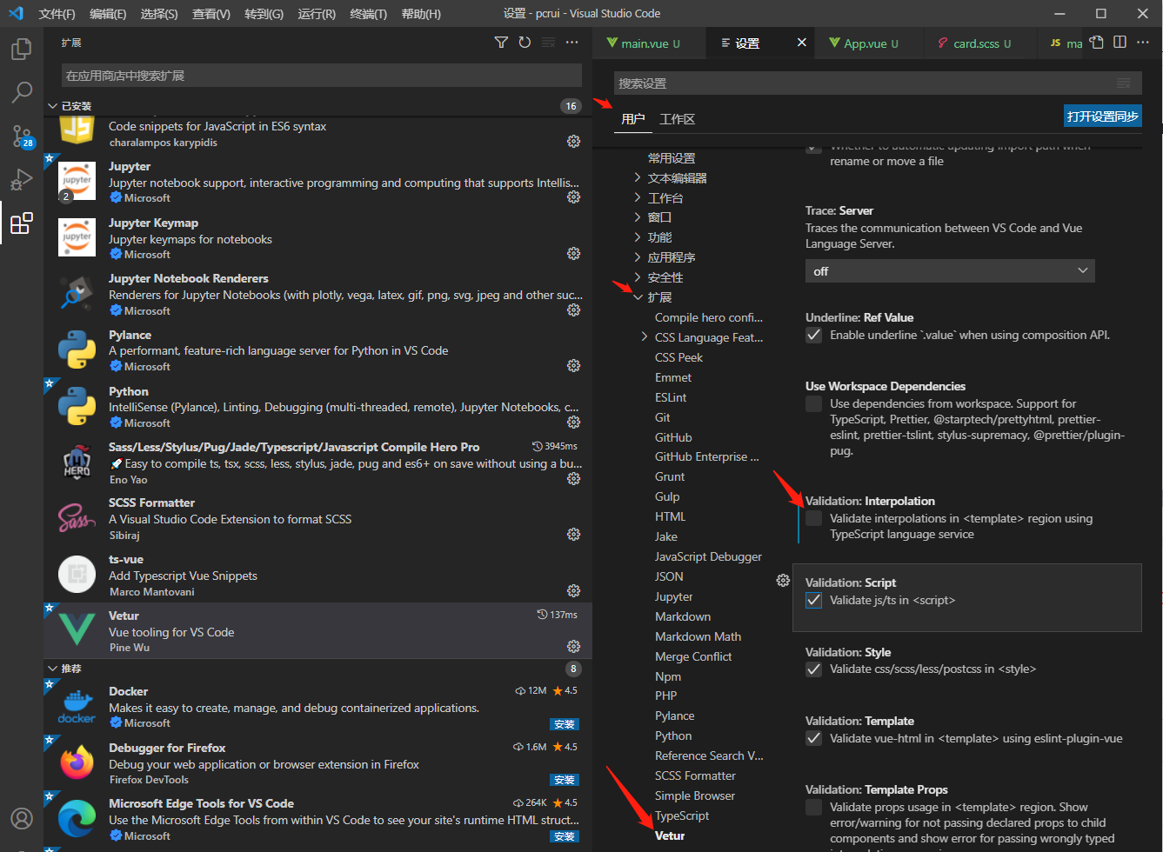The image size is (1163, 852).
Task: Open Source Control view with 28 badge
Action: pyautogui.click(x=22, y=136)
